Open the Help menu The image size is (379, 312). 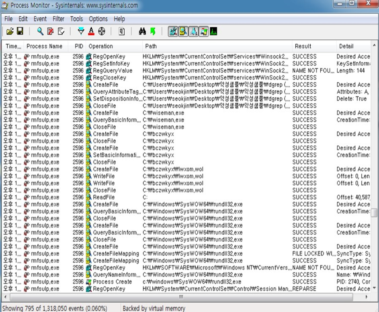pos(119,19)
